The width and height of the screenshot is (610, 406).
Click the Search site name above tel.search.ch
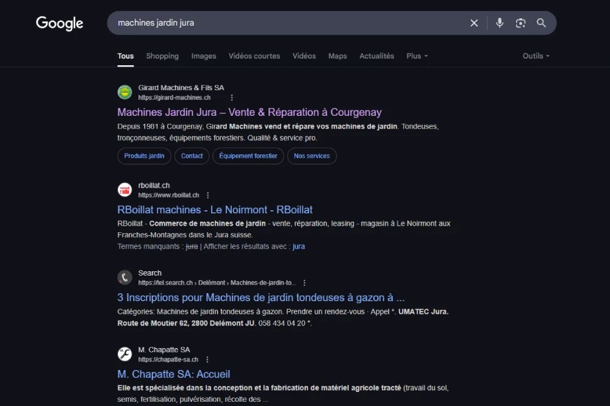point(150,273)
